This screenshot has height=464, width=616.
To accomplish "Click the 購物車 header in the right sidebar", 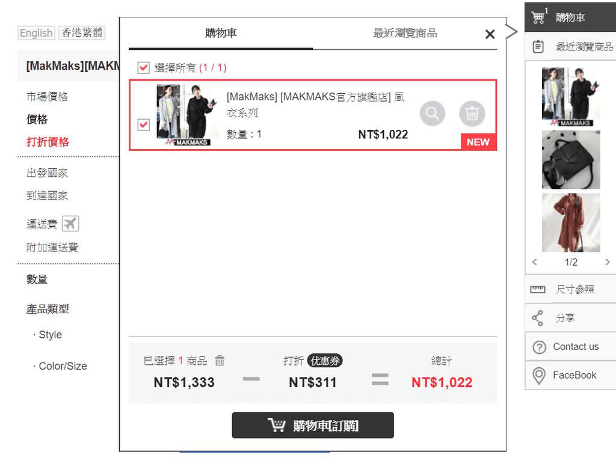I will 570,17.
